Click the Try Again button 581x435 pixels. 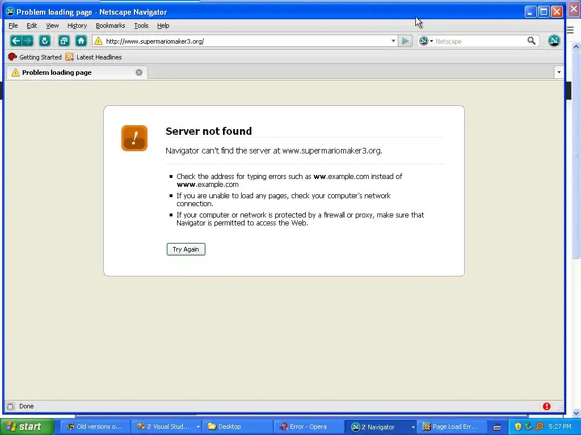point(186,249)
